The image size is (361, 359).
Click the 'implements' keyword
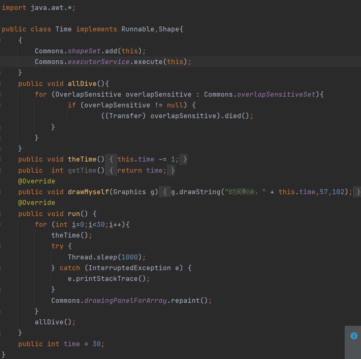(97, 29)
